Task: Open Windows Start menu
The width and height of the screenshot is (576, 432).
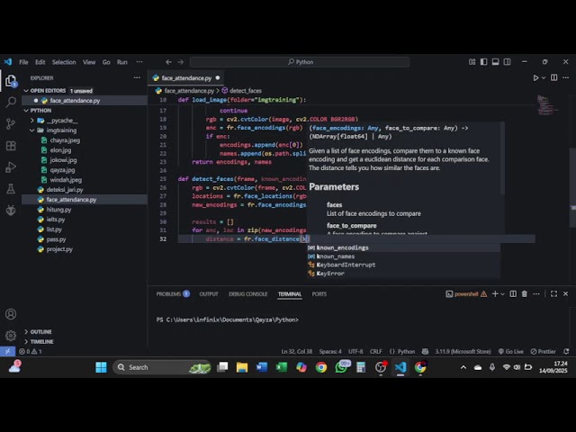Action: point(101,367)
